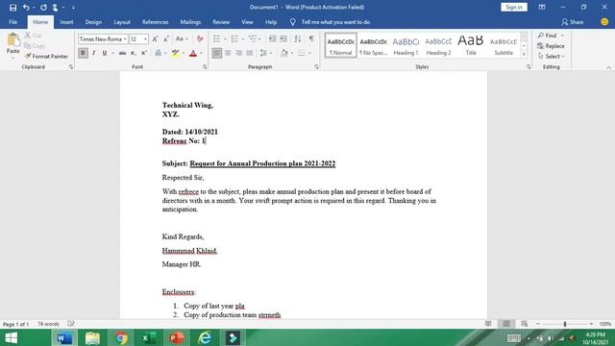Activate the Format Painter
Image resolution: width=615 pixels, height=346 pixels.
pos(46,56)
